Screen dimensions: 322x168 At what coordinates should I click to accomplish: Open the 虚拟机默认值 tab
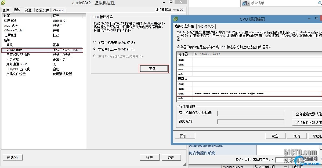coord(184,26)
